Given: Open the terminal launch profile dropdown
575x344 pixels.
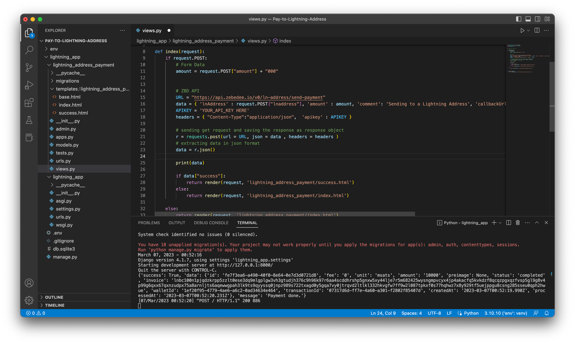Looking at the screenshot, I should 500,223.
